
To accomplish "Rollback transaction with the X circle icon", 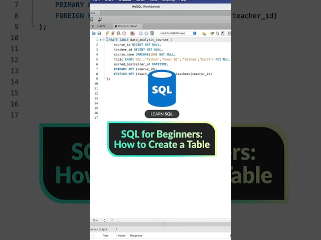I will pos(146,33).
